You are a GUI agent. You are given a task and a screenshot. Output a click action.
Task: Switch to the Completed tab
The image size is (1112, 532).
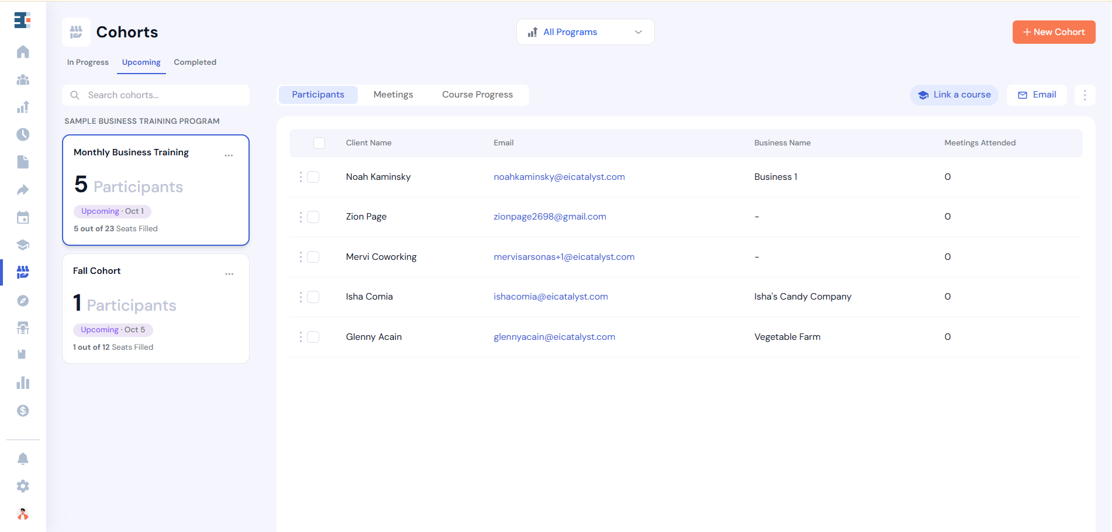coord(195,62)
